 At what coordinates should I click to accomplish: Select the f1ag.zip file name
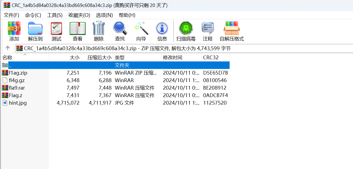(x=18, y=73)
